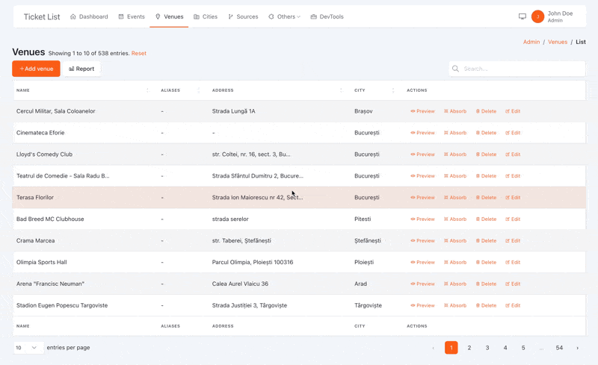Image resolution: width=598 pixels, height=365 pixels.
Task: Absorb the Cinemateca Eforie venue
Action: (x=454, y=133)
